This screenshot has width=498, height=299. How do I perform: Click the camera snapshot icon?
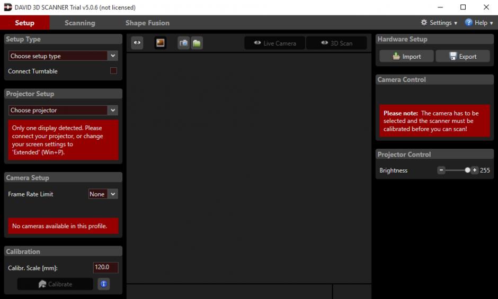[184, 43]
